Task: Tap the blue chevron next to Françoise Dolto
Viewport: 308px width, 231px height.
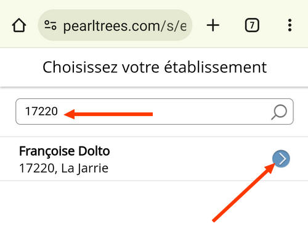Action: [281, 159]
